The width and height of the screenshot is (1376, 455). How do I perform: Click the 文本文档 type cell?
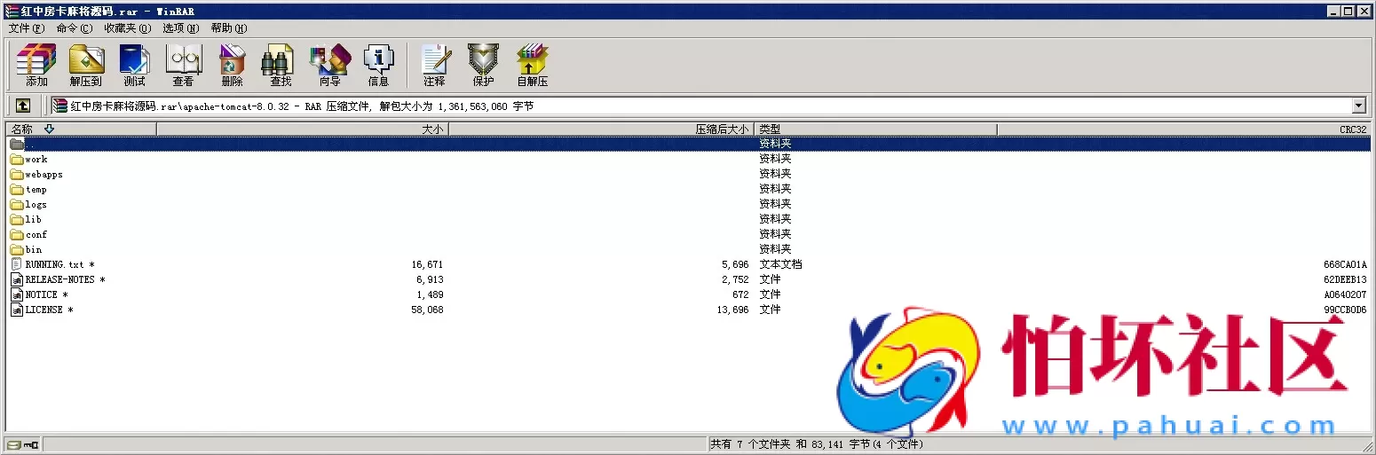click(780, 265)
